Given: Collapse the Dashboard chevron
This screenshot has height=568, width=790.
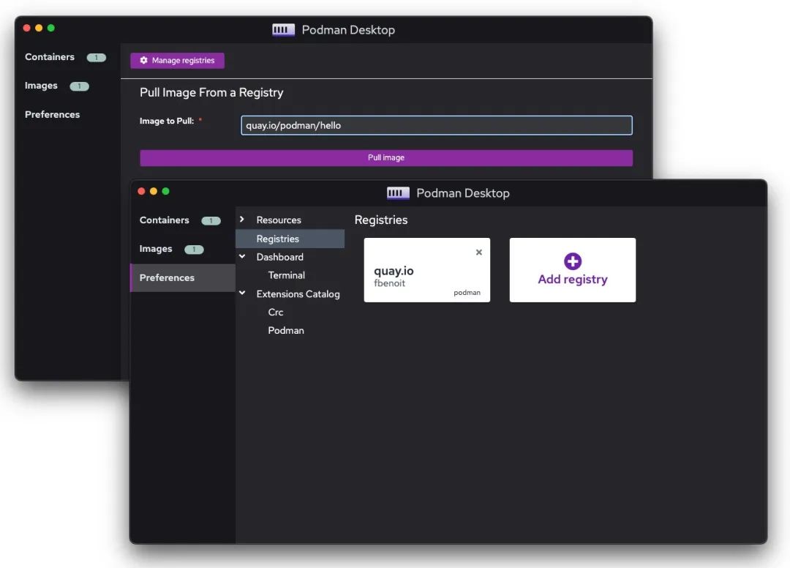Looking at the screenshot, I should click(x=242, y=256).
